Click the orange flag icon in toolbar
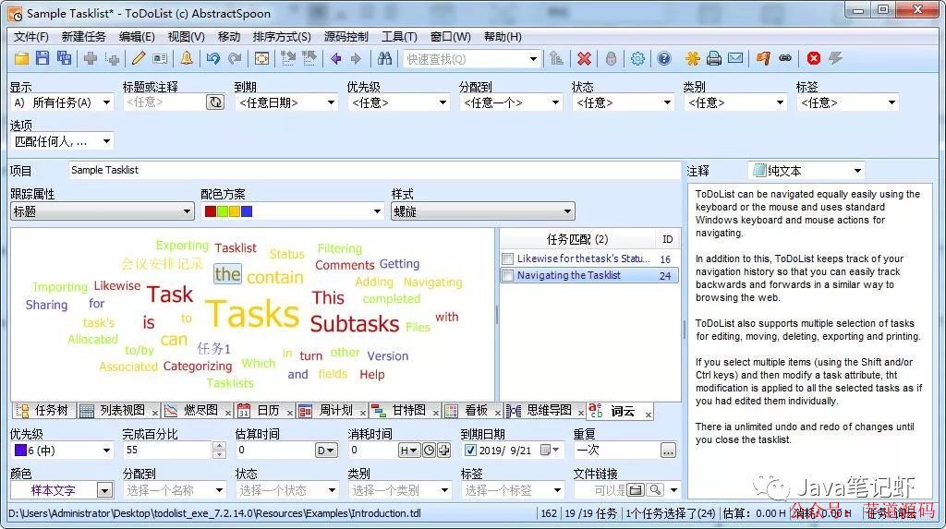The image size is (946, 529). tap(763, 58)
